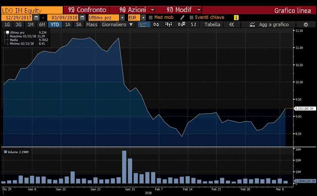Screen dimensions: 317x196
Task: Enable the Eventi chiave checkbox
Action: coord(191,18)
